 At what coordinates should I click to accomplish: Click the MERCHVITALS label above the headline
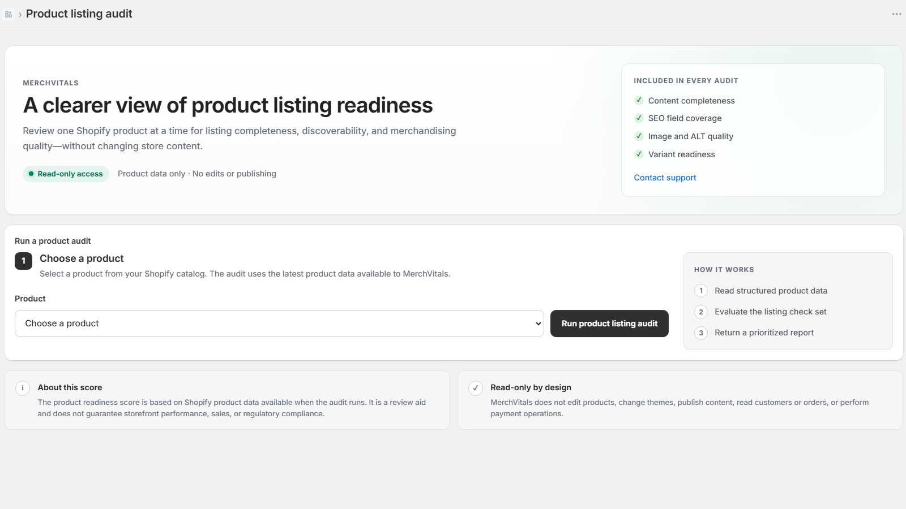tap(50, 83)
